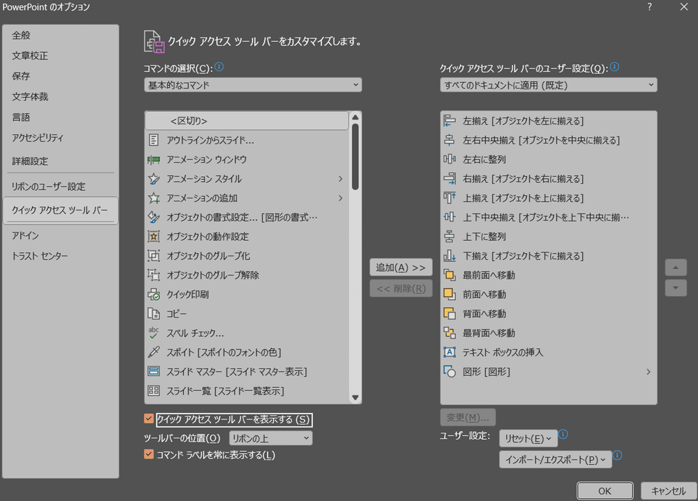Viewport: 698px width, 501px height.
Task: Open the 文字体裁 options category
Action: [x=60, y=97]
